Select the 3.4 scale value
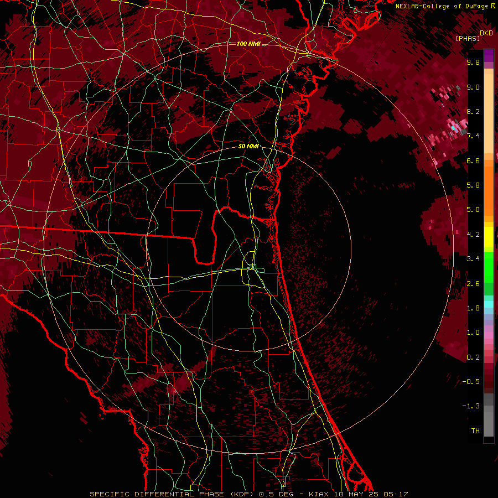The width and height of the screenshot is (498, 498). 473,259
